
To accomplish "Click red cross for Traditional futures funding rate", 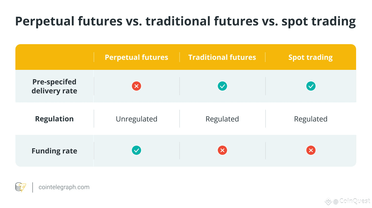I will click(x=222, y=150).
